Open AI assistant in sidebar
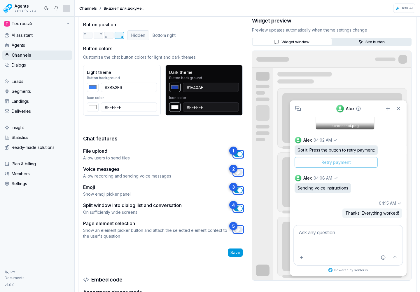The image size is (420, 292). pos(37,35)
